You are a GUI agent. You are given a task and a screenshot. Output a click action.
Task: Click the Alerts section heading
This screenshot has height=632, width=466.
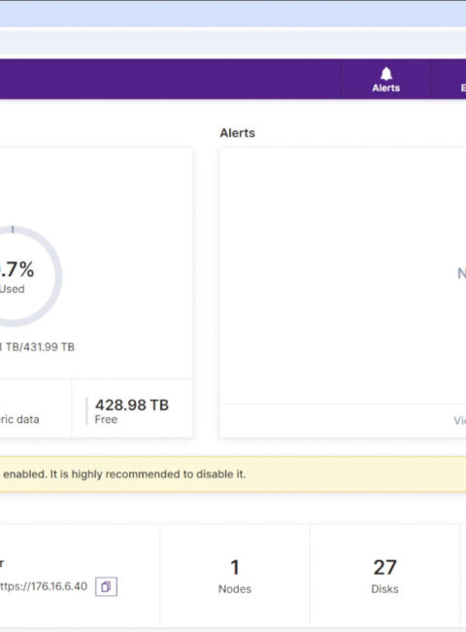coord(238,133)
